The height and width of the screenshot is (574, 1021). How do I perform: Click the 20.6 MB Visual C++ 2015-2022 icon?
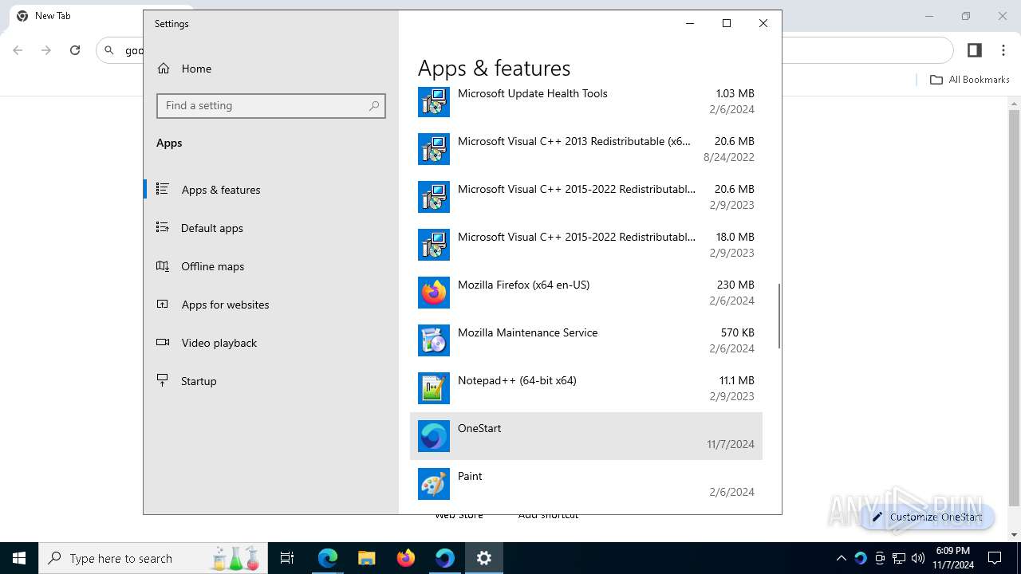[434, 197]
